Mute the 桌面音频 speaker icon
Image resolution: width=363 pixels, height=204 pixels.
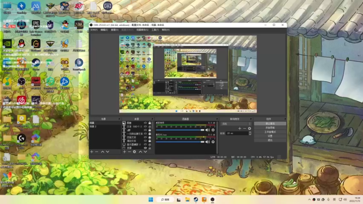click(x=207, y=130)
